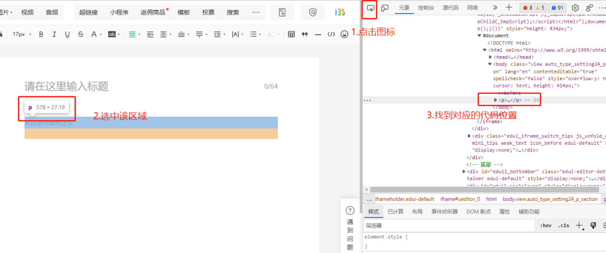
Task: Click the bullet list icon
Action: 253,34
